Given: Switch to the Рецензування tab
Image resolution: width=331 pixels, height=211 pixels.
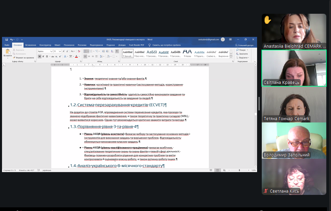Looking at the screenshot, I should click(x=96, y=45).
